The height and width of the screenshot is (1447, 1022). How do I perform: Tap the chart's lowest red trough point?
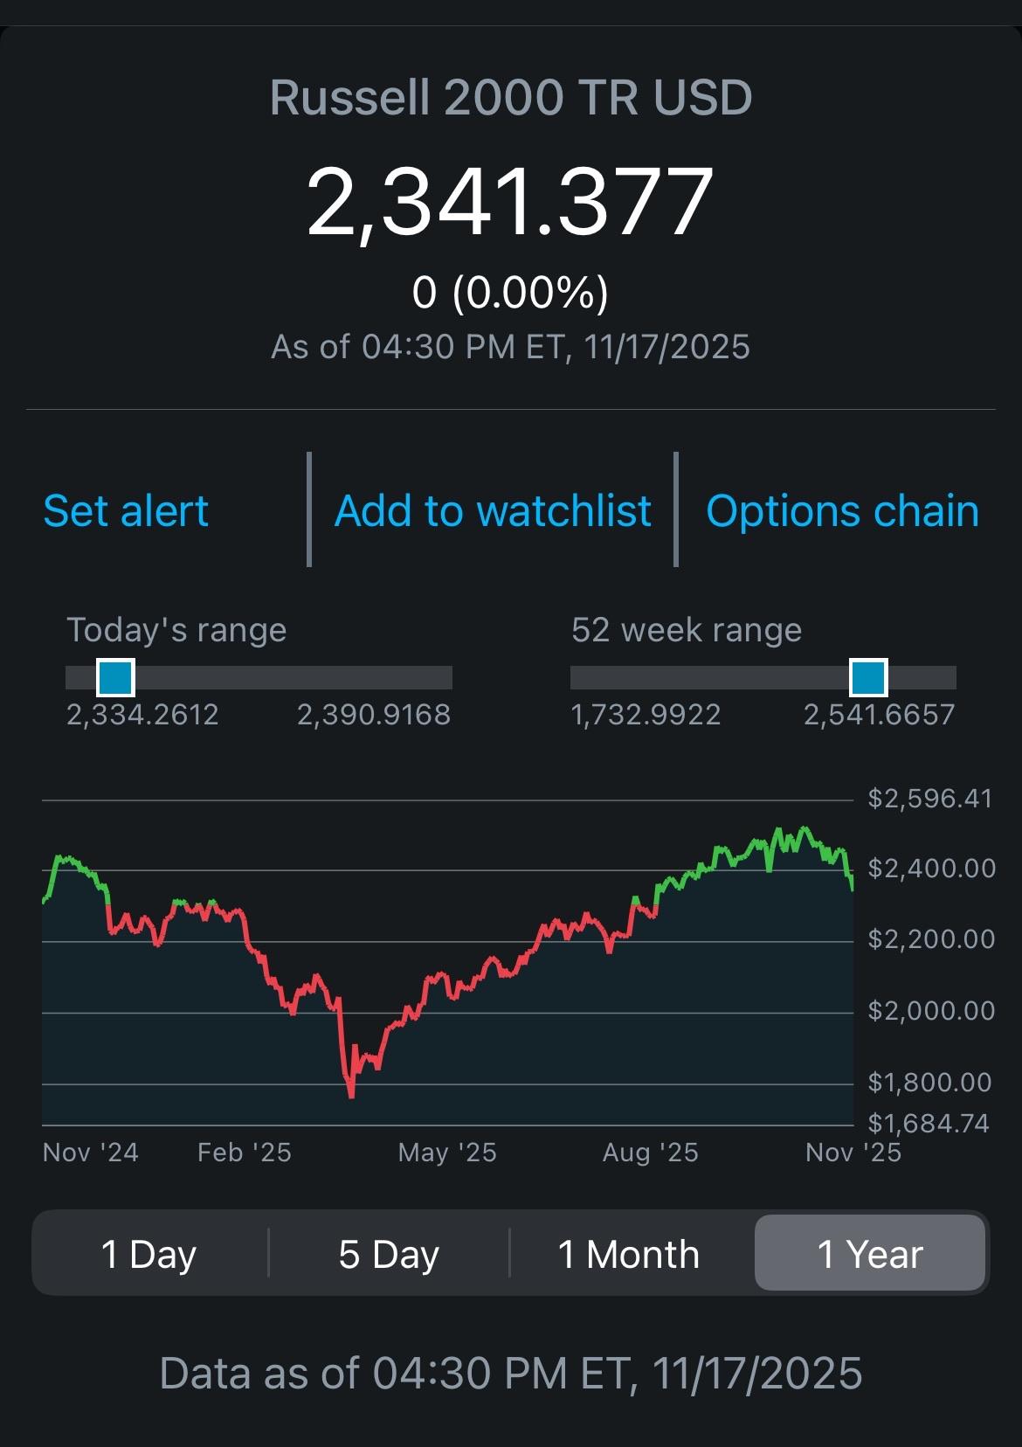pyautogui.click(x=351, y=1096)
